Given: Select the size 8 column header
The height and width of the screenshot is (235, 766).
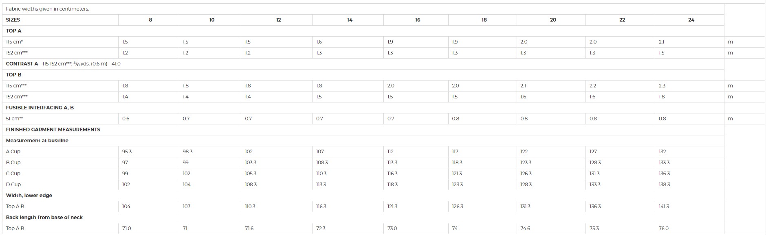Looking at the screenshot, I should pyautogui.click(x=150, y=20).
